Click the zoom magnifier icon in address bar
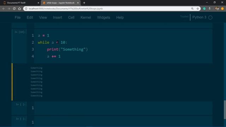The height and width of the screenshot is (127, 226). point(192,8)
